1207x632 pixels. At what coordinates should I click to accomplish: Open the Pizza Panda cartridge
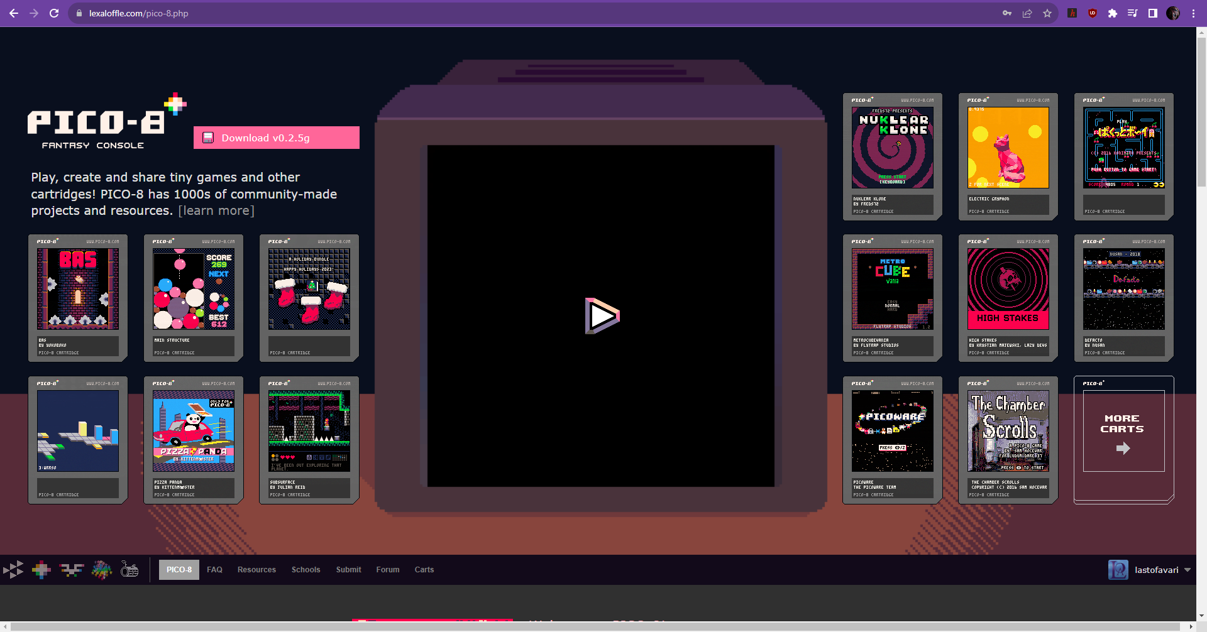[x=194, y=440]
